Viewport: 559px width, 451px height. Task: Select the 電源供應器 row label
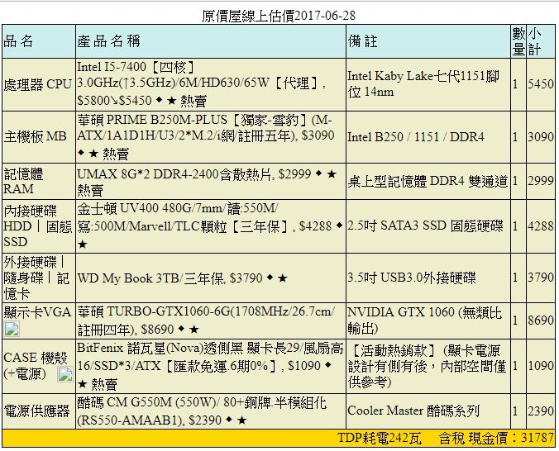coord(36,411)
